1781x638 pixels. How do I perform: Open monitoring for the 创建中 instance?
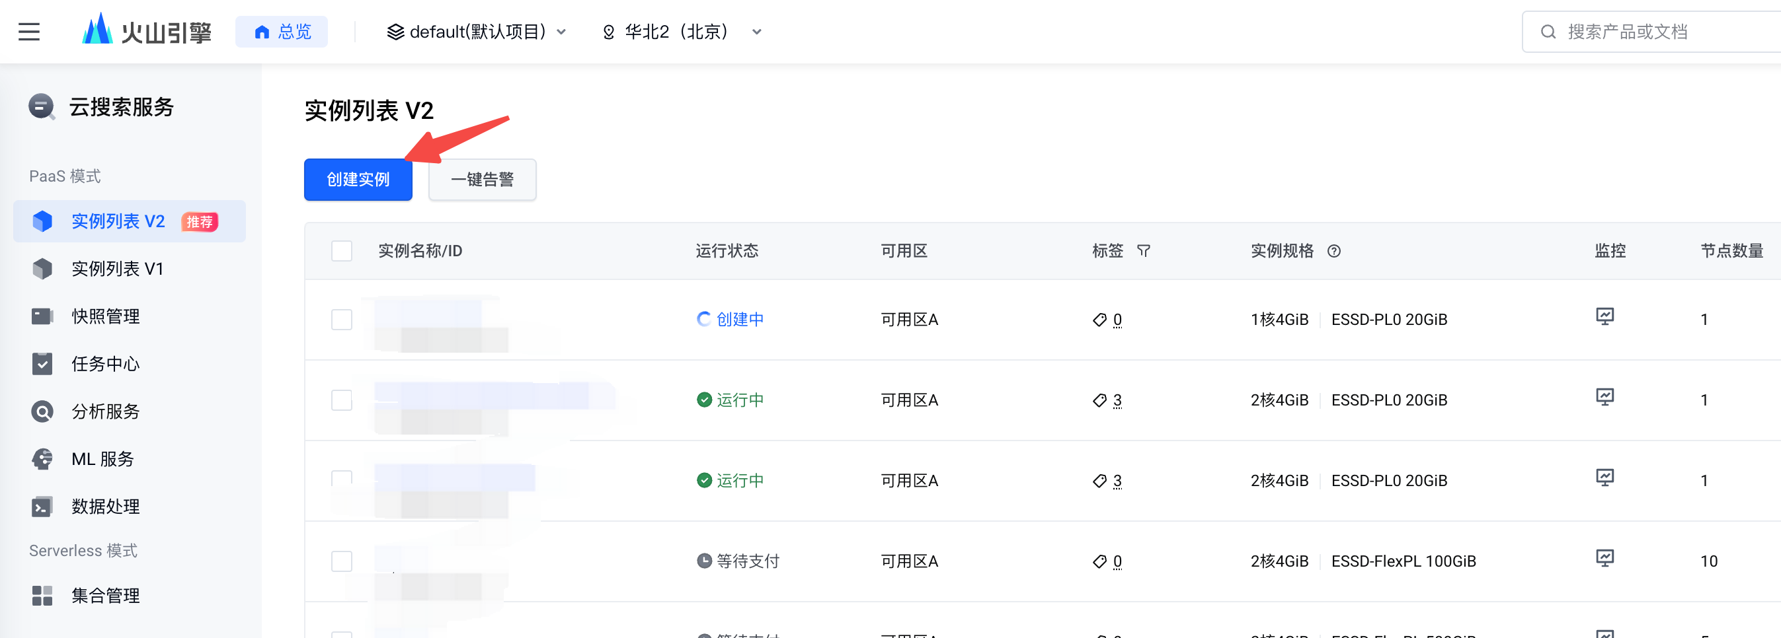pos(1604,317)
